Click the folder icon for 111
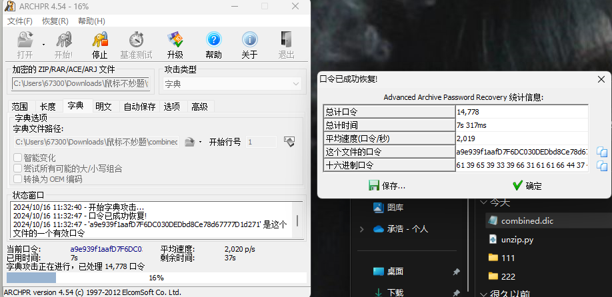This screenshot has width=612, height=297. 493,258
